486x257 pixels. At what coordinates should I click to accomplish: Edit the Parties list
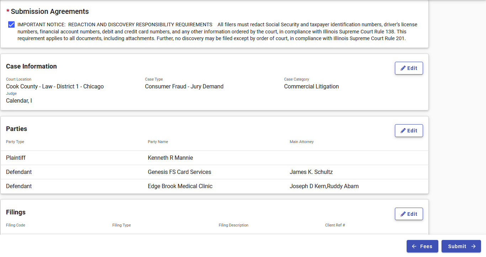(409, 130)
